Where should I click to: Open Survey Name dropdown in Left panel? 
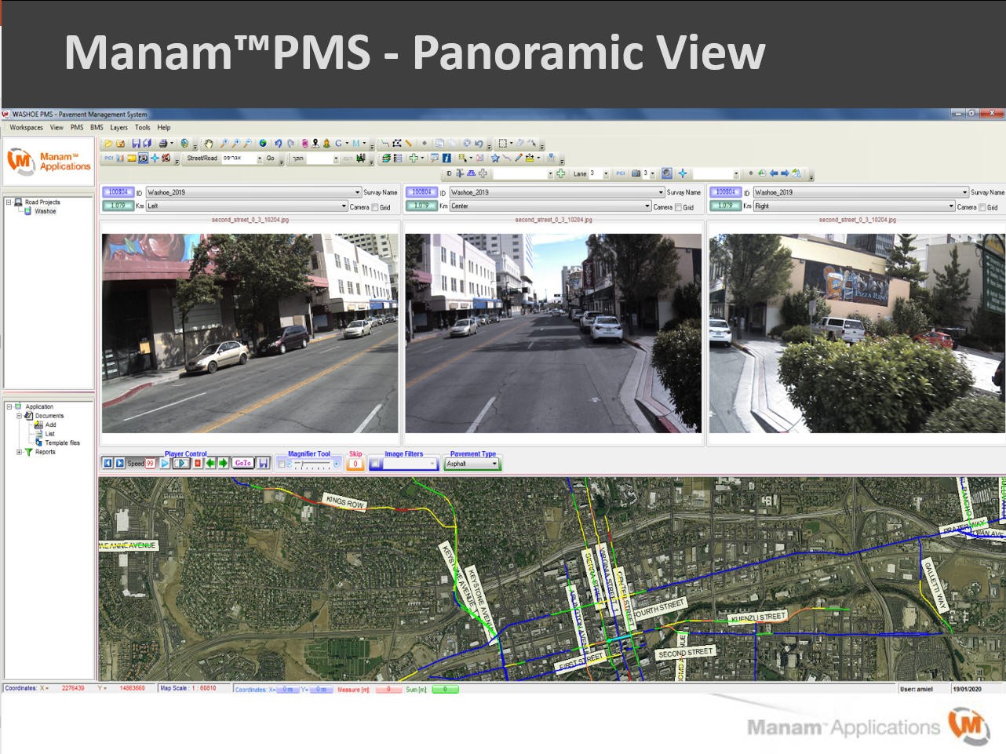point(253,192)
